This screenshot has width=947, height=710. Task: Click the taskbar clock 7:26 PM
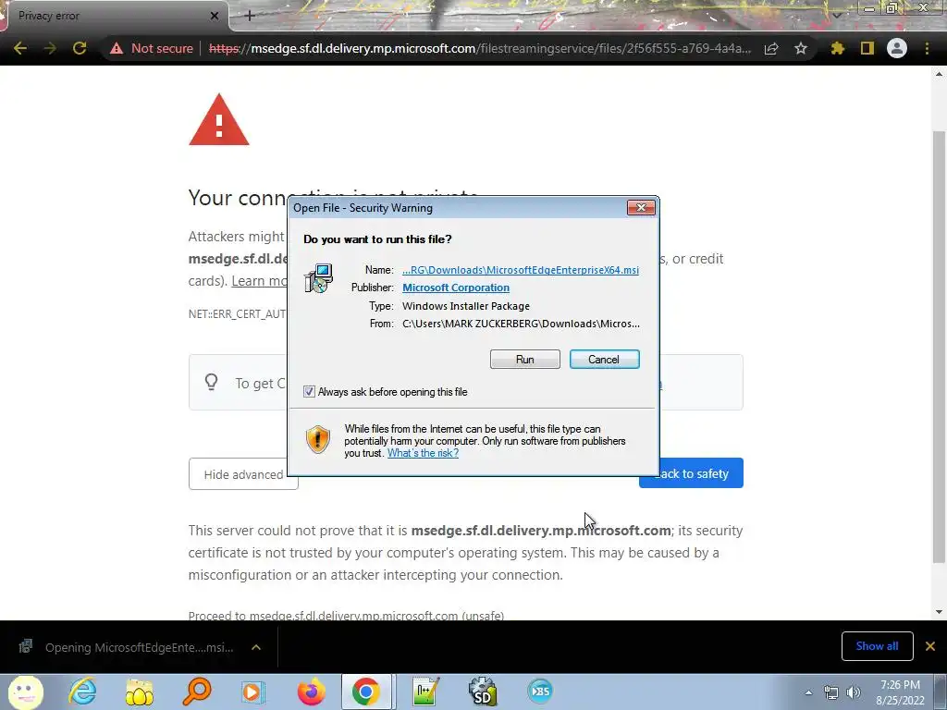(x=900, y=692)
